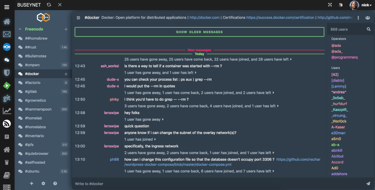The image size is (375, 190).
Task: Toggle the main hamburger menu at top-left
Action: tap(7, 7)
